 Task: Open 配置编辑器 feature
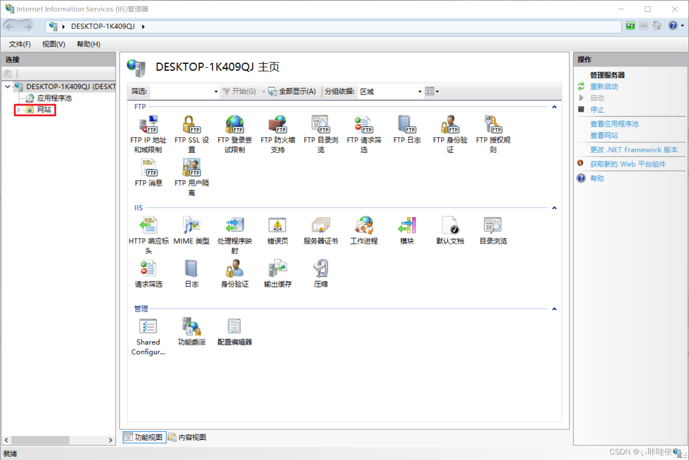point(235,331)
